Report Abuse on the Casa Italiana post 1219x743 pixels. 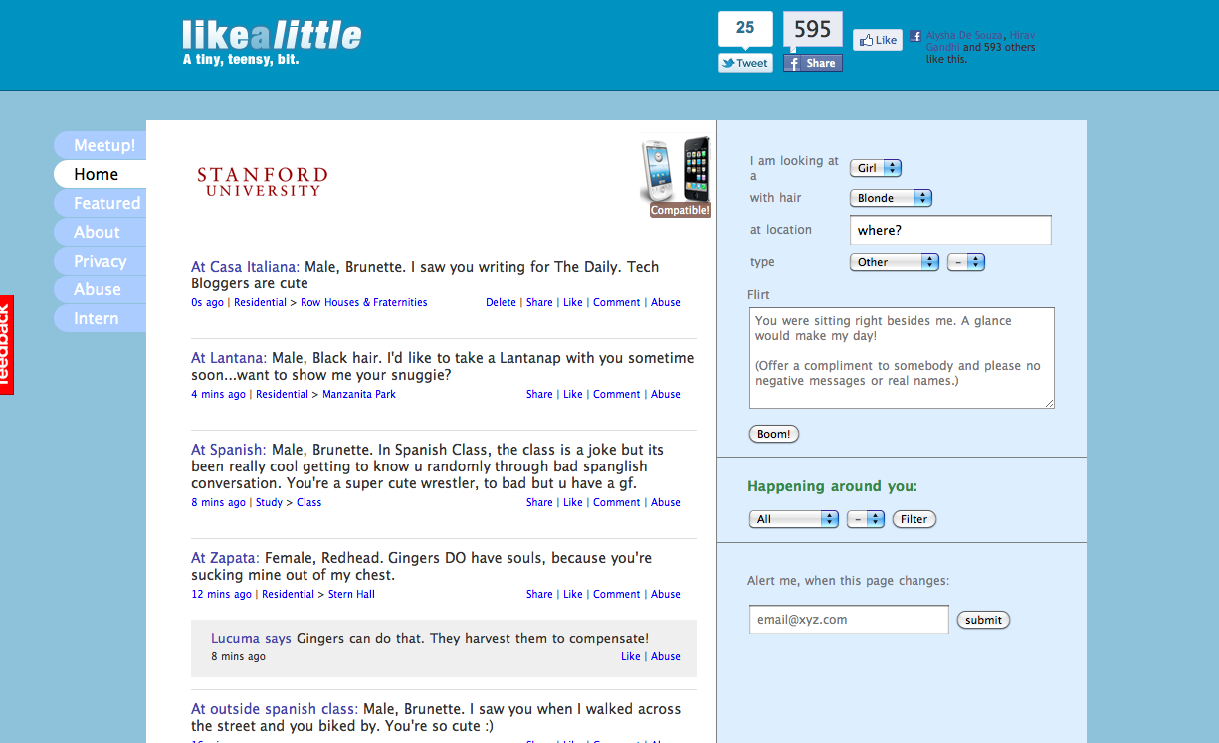(x=666, y=302)
